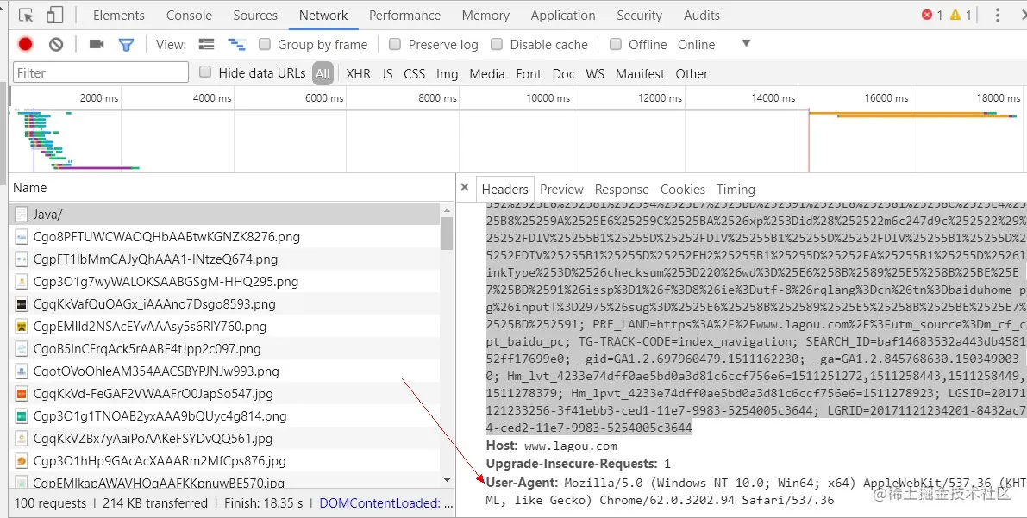Image resolution: width=1027 pixels, height=518 pixels.
Task: Toggle the device toolbar icon
Action: (x=55, y=15)
